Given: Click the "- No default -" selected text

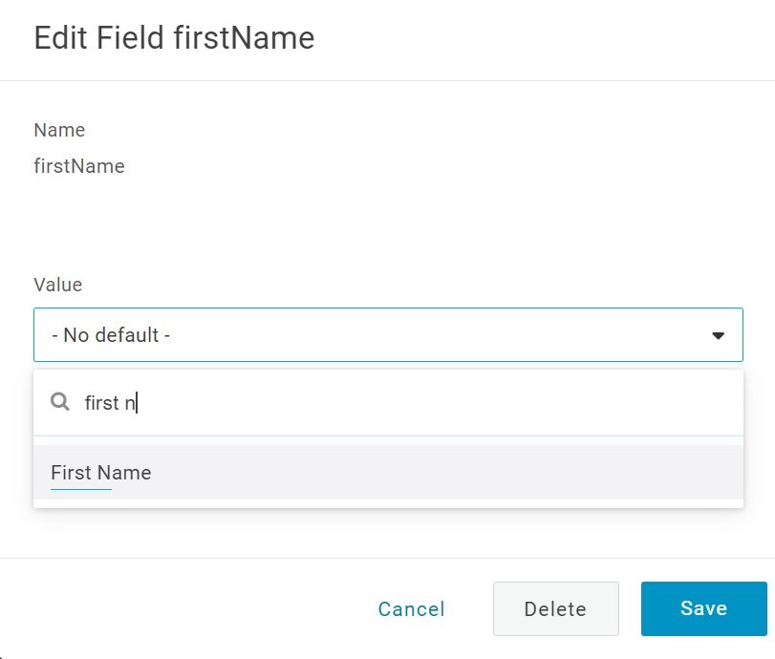Looking at the screenshot, I should click(111, 335).
